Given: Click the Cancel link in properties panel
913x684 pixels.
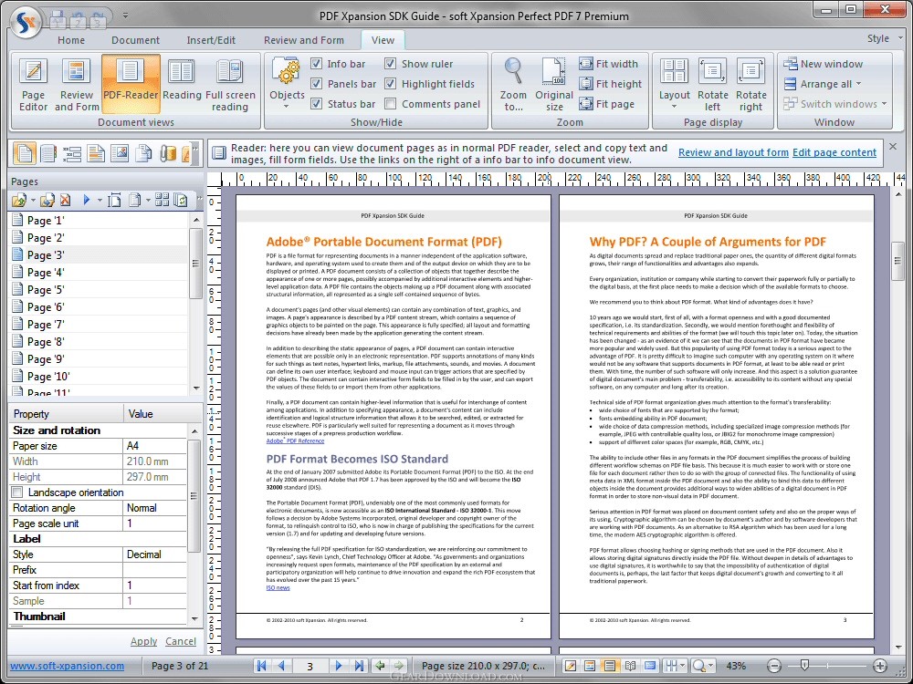Looking at the screenshot, I should (x=181, y=641).
